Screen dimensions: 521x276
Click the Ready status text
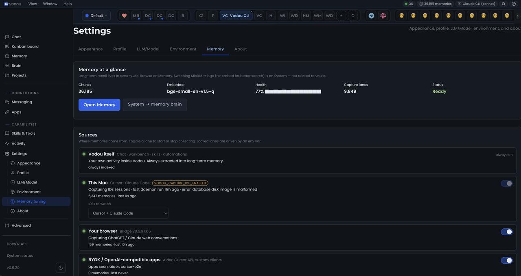tap(439, 92)
